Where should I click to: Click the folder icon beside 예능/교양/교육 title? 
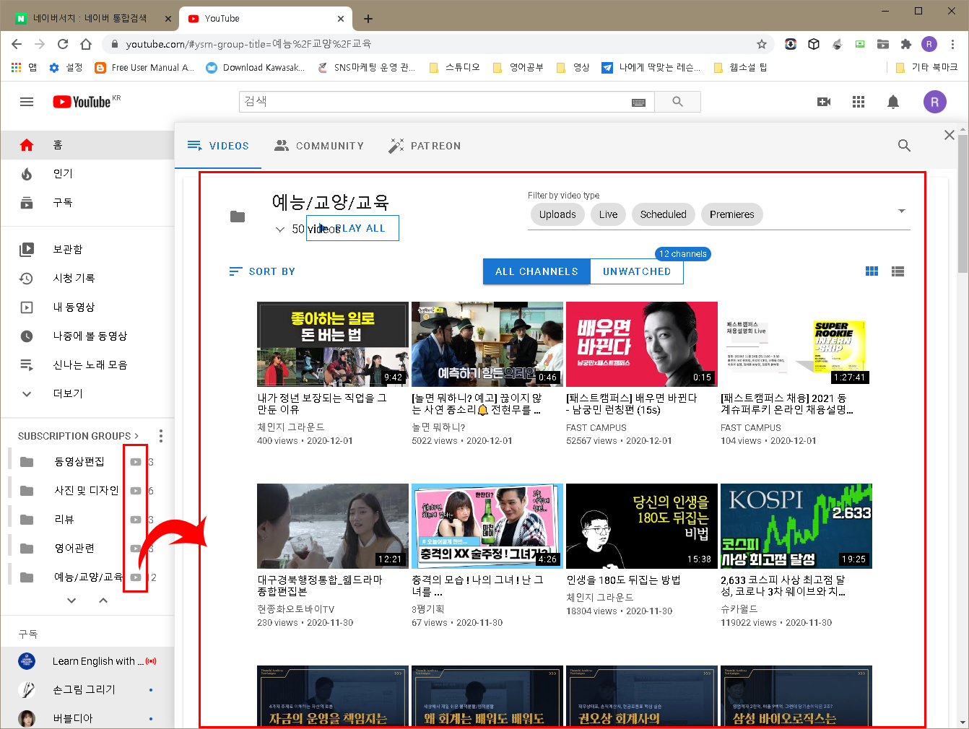coord(238,217)
